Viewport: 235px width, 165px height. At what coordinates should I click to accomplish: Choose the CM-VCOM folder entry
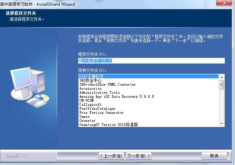148,100
